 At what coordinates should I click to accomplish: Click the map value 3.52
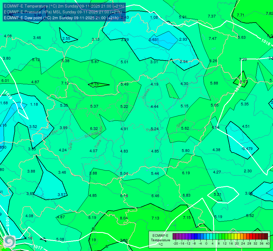click(x=33, y=127)
